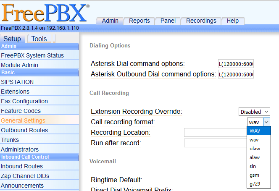Viewport: 279px width, 191px height.
Task: Pick alaw recording format
Action: coord(259,157)
